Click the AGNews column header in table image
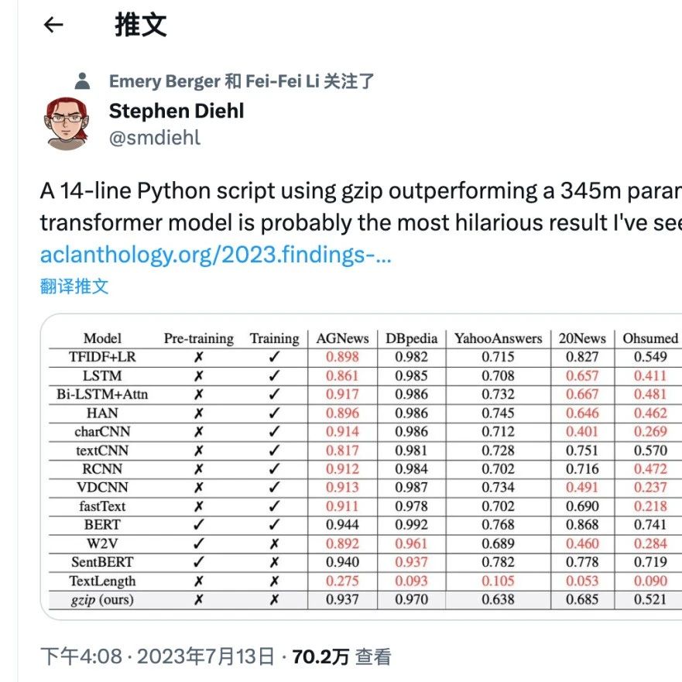Screen dimensions: 682x682 (341, 338)
